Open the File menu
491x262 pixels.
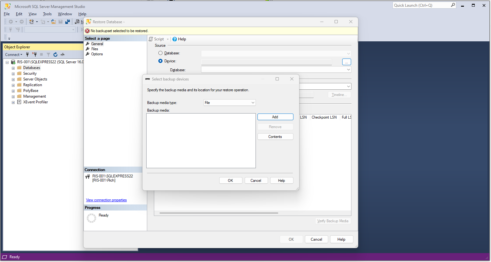(7, 14)
